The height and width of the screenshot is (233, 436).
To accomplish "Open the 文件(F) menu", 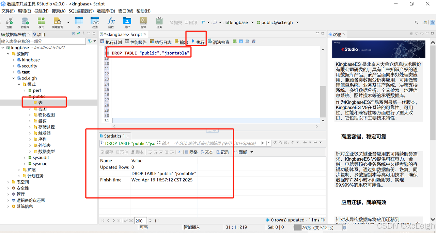I will point(8,11).
